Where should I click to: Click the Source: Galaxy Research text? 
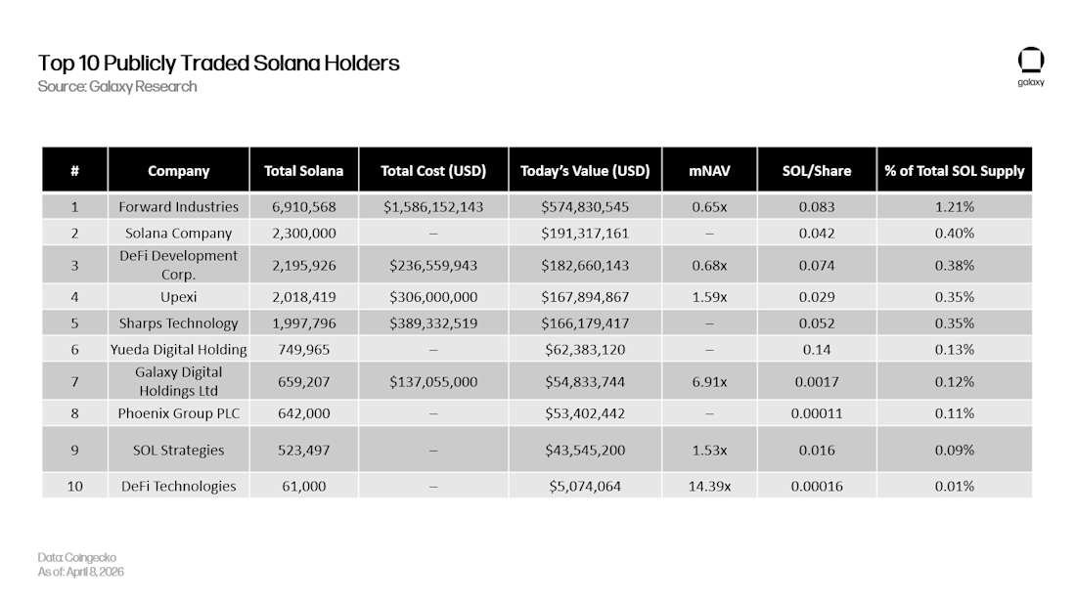point(117,86)
